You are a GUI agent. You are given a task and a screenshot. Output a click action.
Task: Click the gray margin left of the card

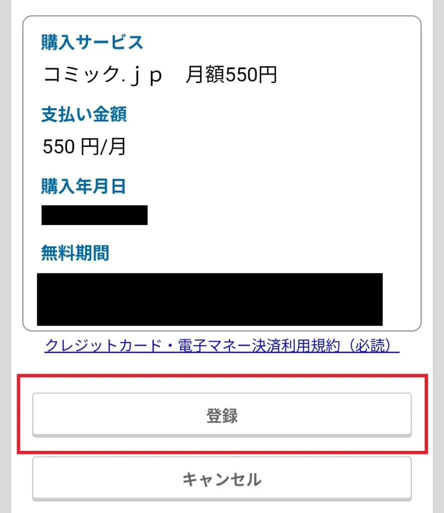pyautogui.click(x=5, y=256)
